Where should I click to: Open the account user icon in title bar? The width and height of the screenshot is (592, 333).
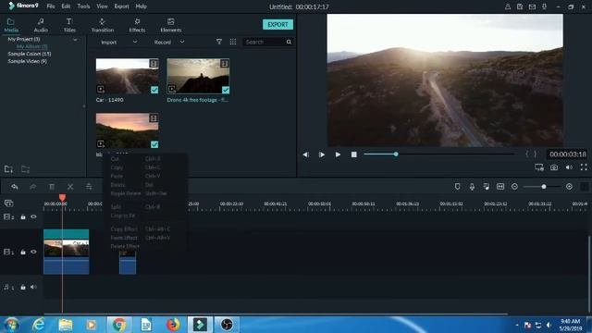pyautogui.click(x=508, y=6)
